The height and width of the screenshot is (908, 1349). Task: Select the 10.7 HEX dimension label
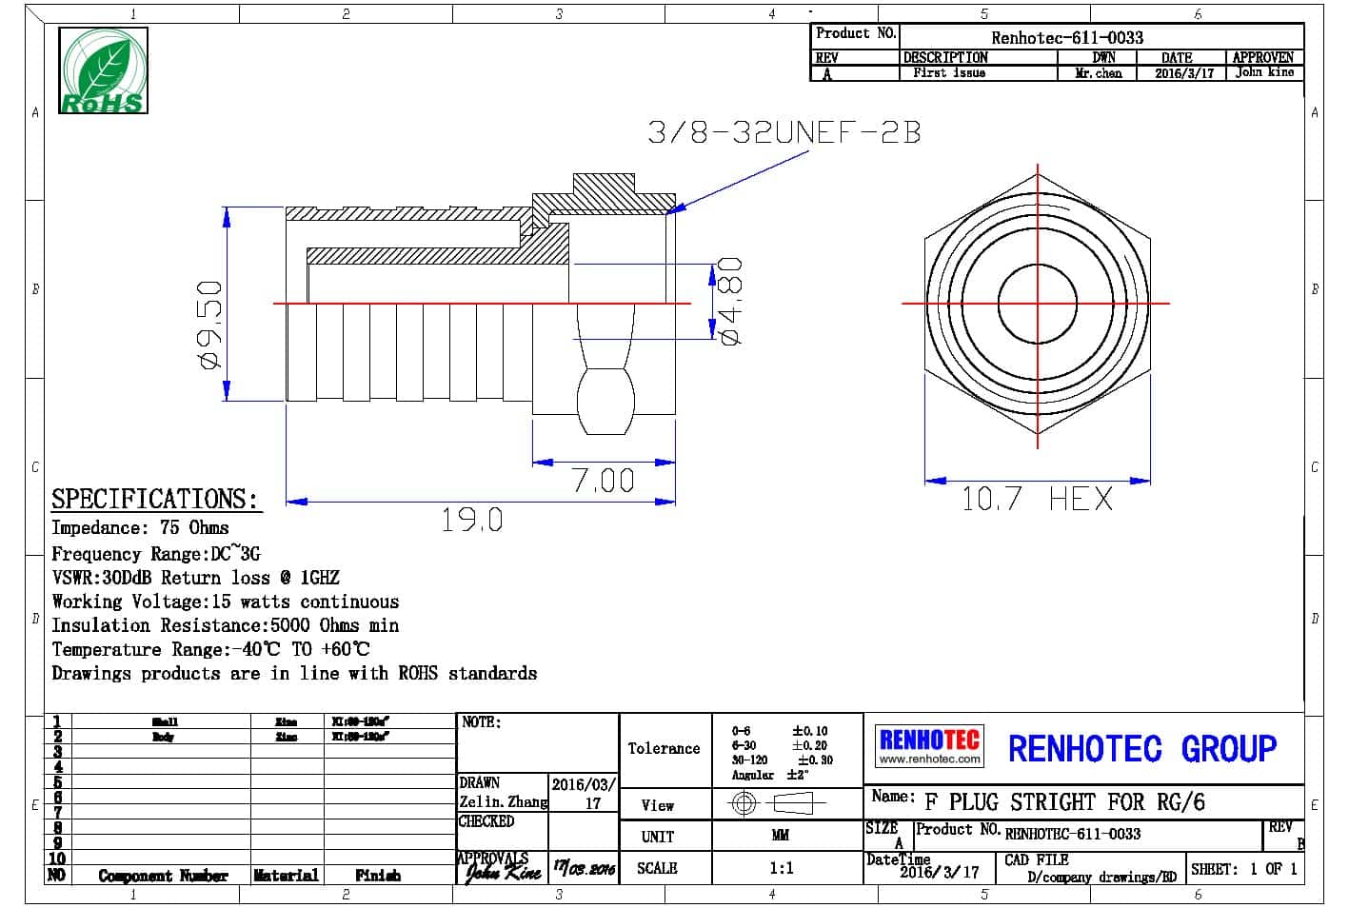(1037, 499)
